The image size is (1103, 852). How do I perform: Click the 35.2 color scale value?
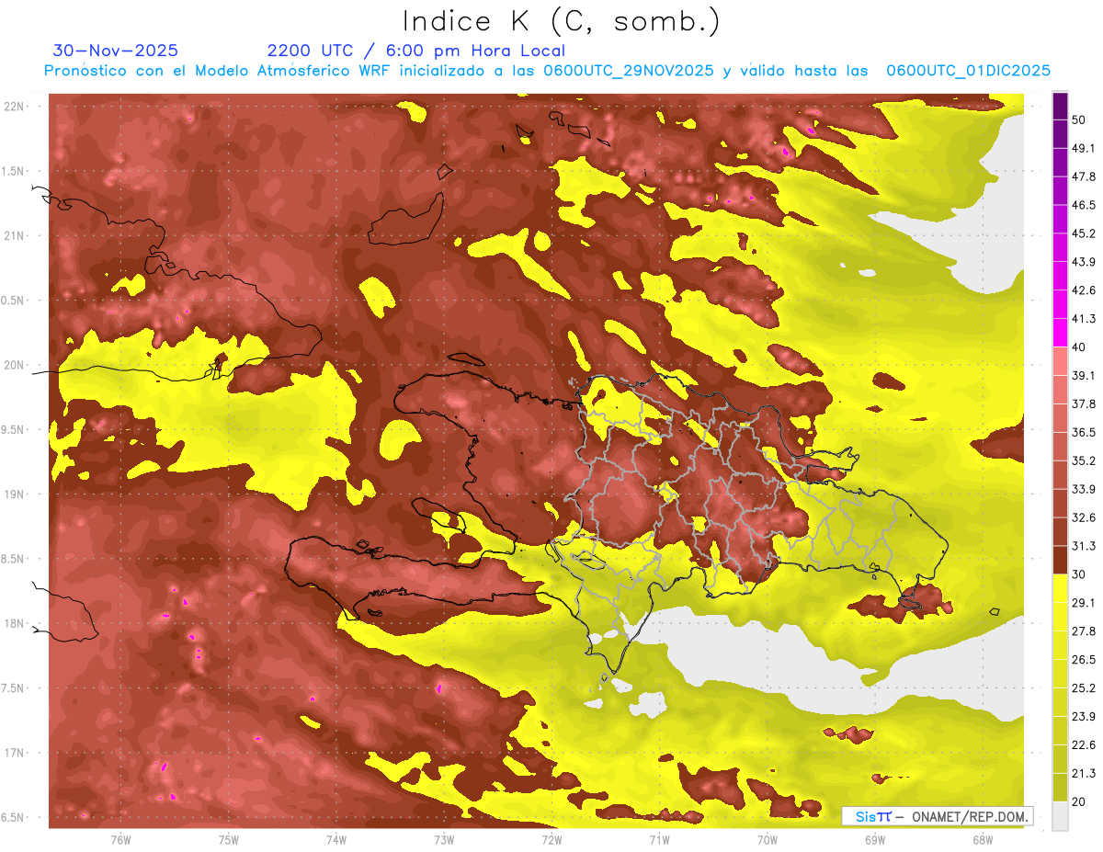point(1084,460)
